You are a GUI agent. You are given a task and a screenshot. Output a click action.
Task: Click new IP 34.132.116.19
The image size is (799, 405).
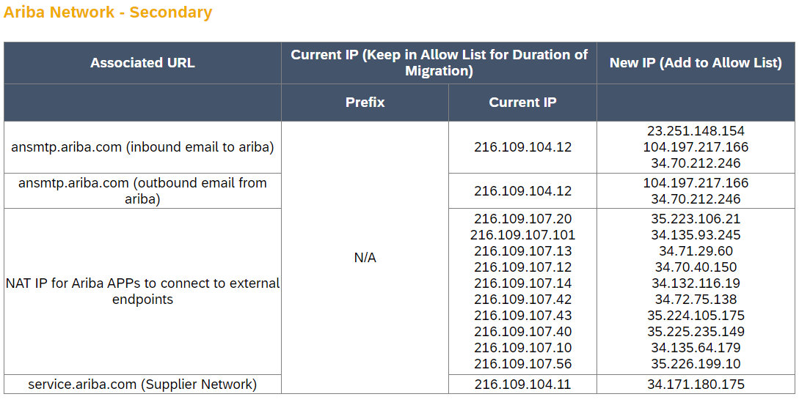point(696,283)
